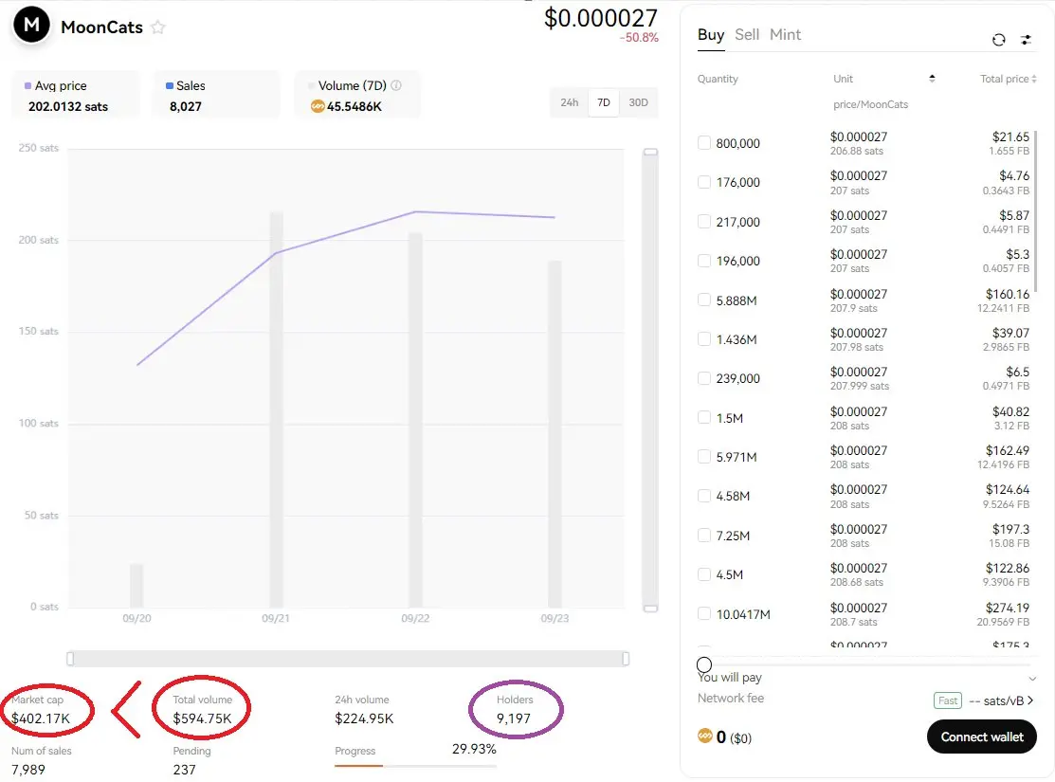1055x782 pixels.
Task: Click the right handle of chart range slider
Action: pos(626,658)
